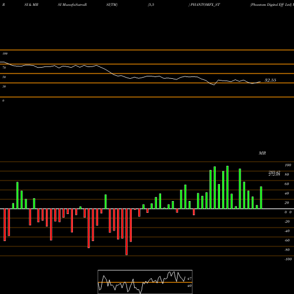Click the 50 level label on RSI axis
The height and width of the screenshot is (294, 294).
pos(4,77)
